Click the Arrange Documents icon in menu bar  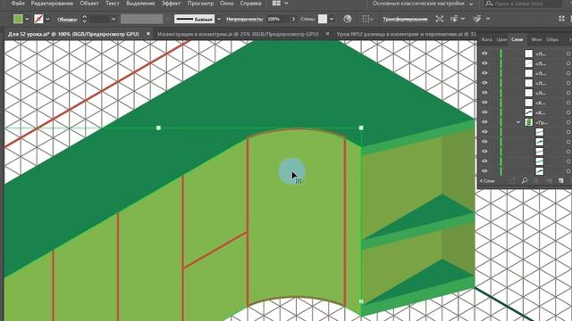276,4
